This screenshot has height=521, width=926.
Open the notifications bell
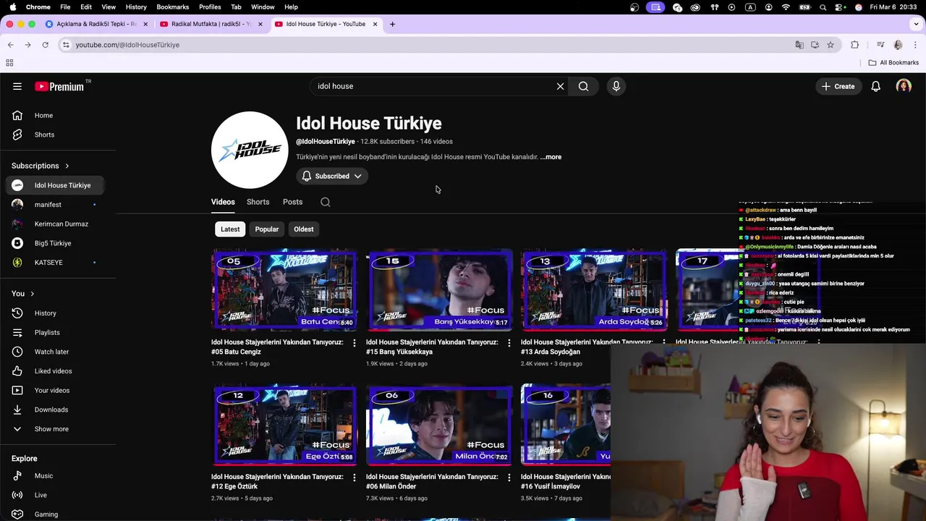[875, 86]
